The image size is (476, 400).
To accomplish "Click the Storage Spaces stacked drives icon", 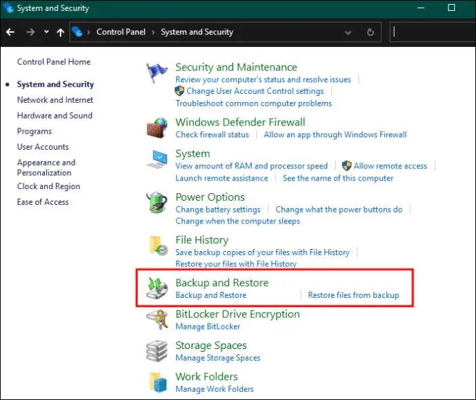I will tap(157, 351).
